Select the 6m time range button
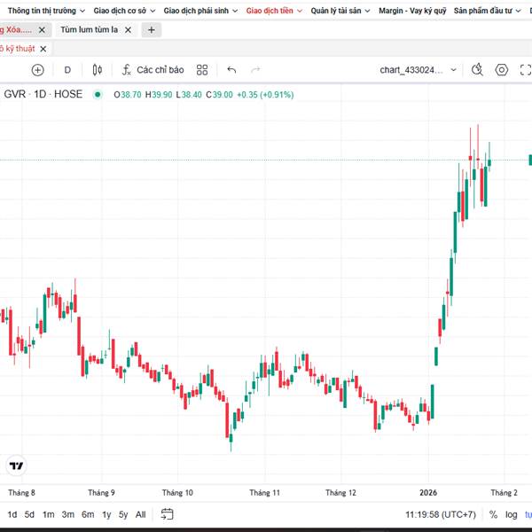 coord(88,514)
